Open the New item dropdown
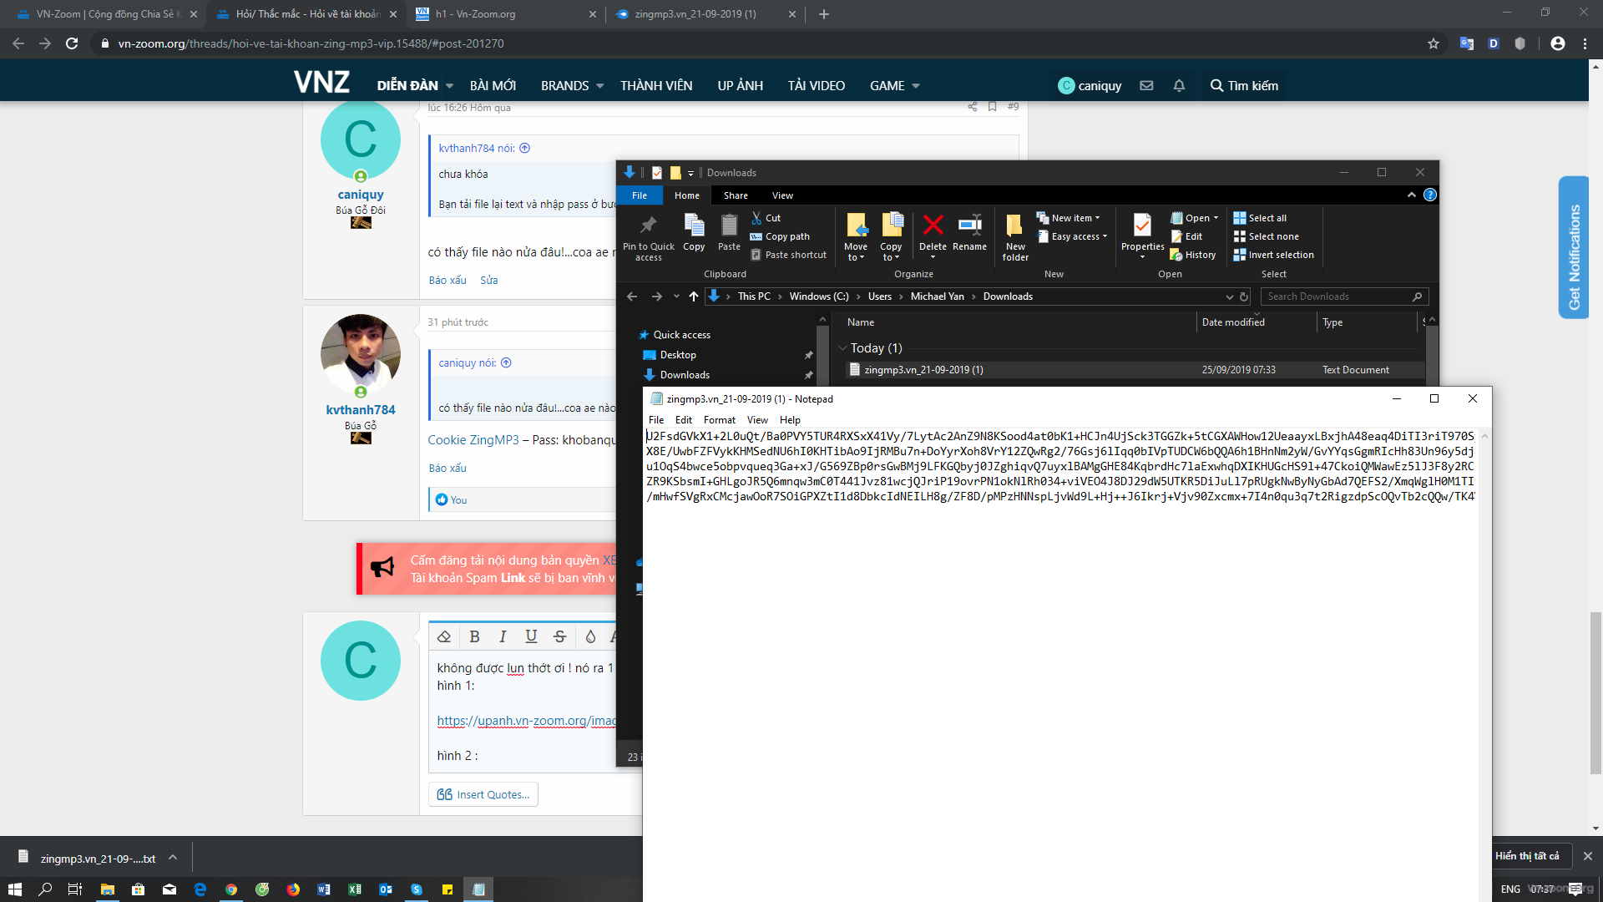Screen dimensions: 1603x902 1069,218
